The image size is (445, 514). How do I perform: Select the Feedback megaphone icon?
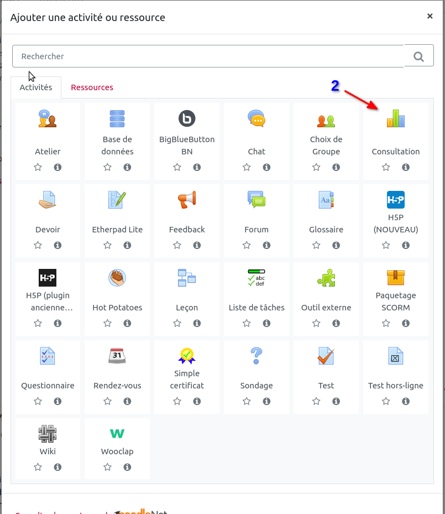point(187,199)
